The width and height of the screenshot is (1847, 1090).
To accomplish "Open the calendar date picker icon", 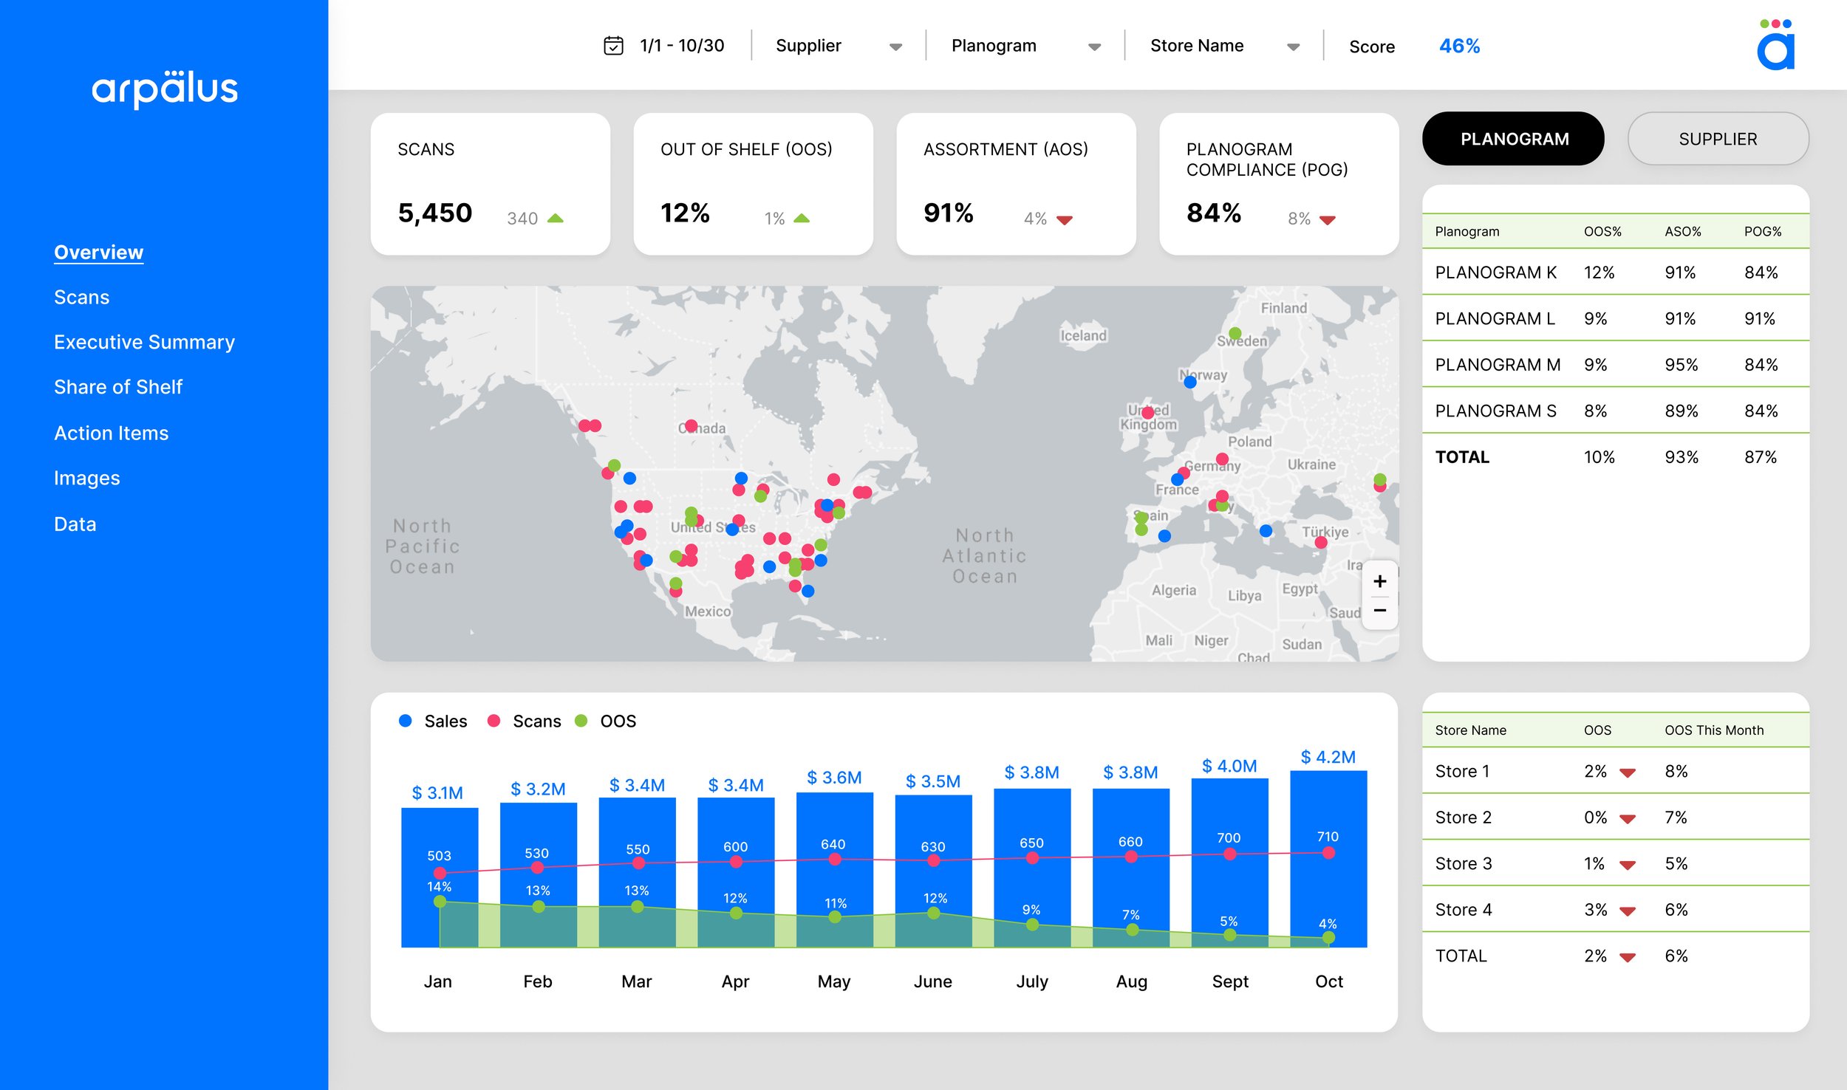I will pos(613,46).
